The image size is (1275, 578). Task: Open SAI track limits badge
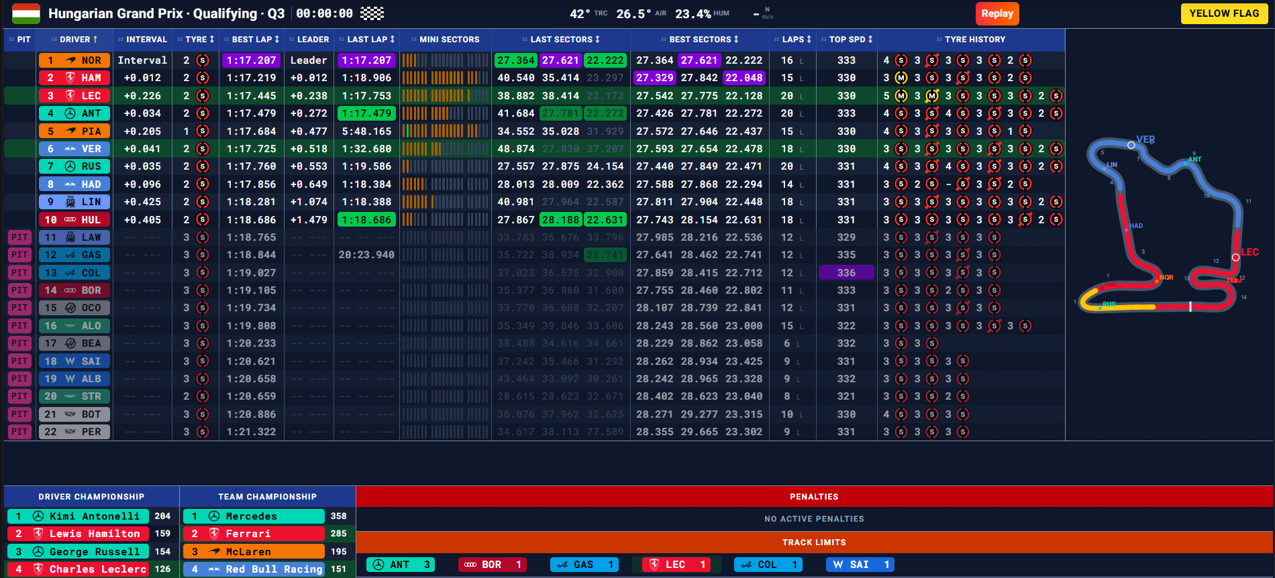click(x=860, y=565)
